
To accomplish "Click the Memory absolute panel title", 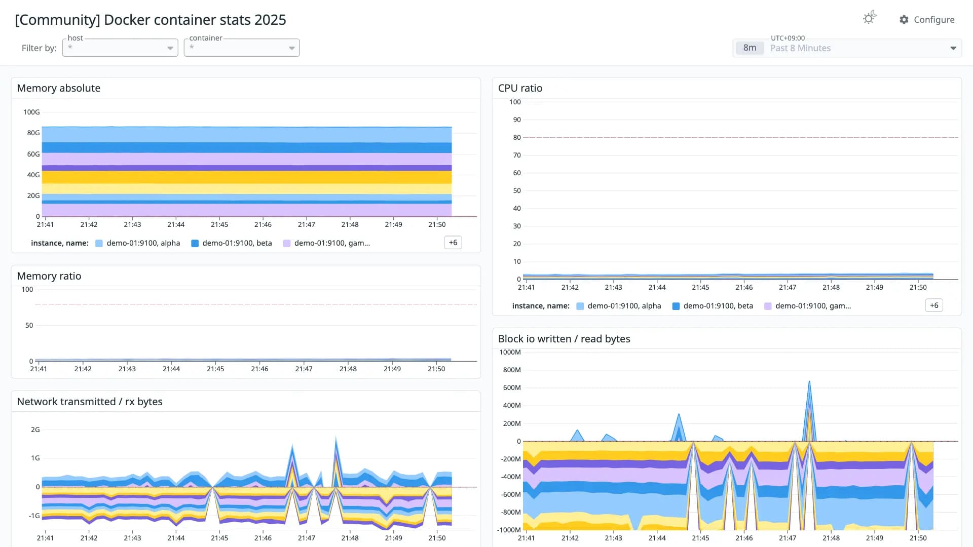I will pos(59,88).
